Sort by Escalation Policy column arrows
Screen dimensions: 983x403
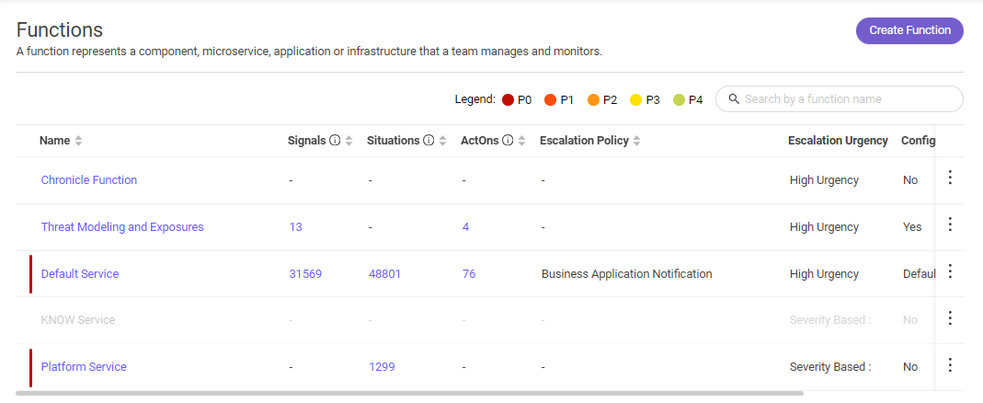(636, 142)
